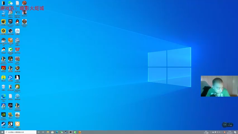
Task: Switch to WeChat on the taskbar
Action: [62, 132]
